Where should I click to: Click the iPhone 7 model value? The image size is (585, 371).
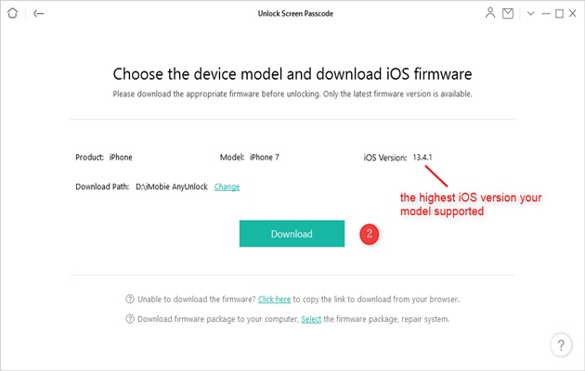click(x=265, y=157)
